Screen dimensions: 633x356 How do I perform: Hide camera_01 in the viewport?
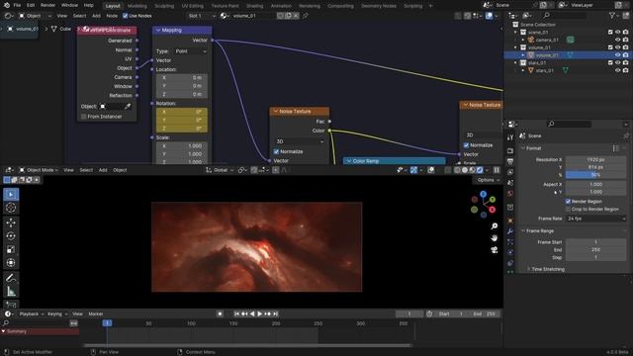(x=617, y=40)
